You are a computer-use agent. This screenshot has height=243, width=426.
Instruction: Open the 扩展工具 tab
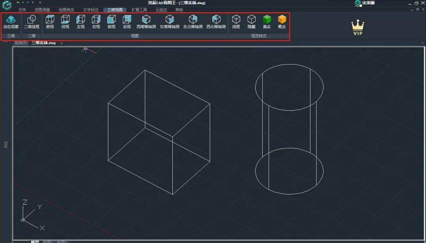coord(139,10)
